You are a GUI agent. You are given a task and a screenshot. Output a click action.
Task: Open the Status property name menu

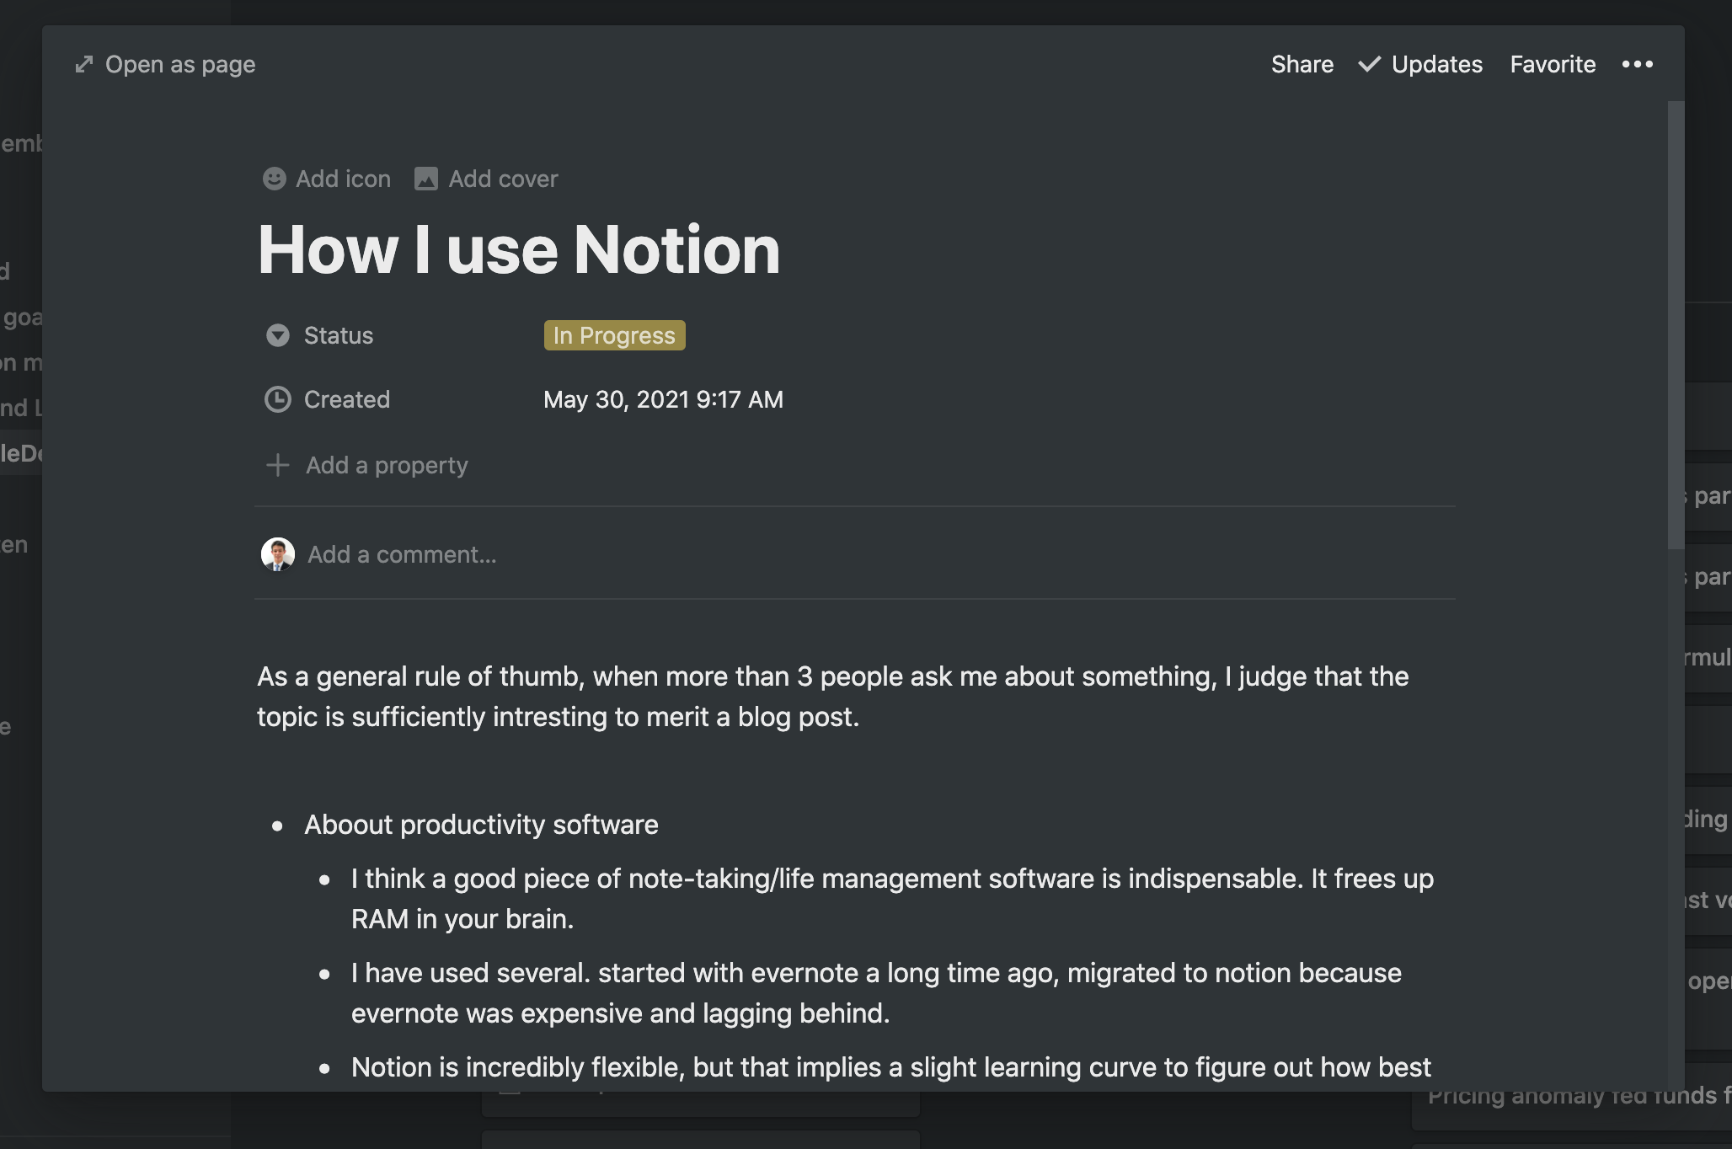[339, 335]
